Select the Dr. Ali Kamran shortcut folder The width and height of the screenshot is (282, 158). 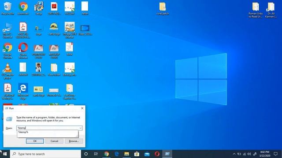coord(271,10)
